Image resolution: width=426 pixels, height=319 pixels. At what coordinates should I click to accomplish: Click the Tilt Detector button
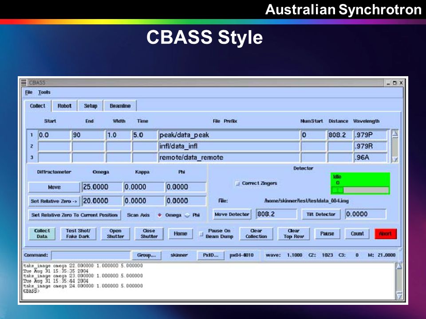pos(321,214)
